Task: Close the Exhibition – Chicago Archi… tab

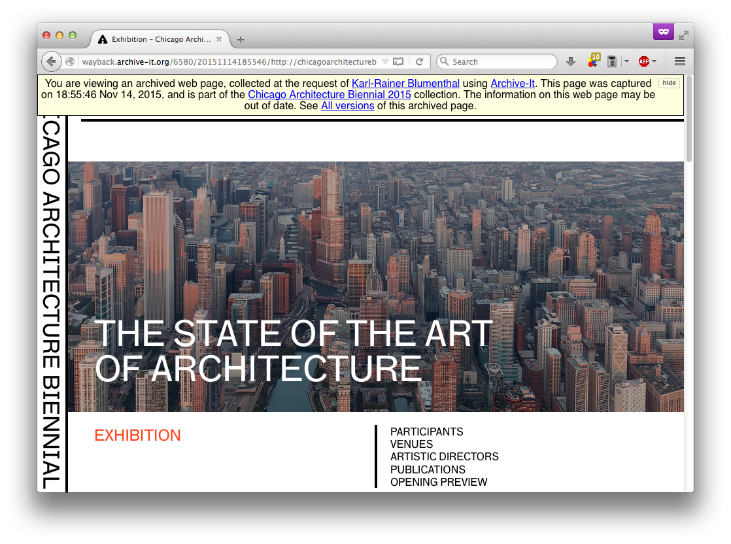Action: point(219,39)
